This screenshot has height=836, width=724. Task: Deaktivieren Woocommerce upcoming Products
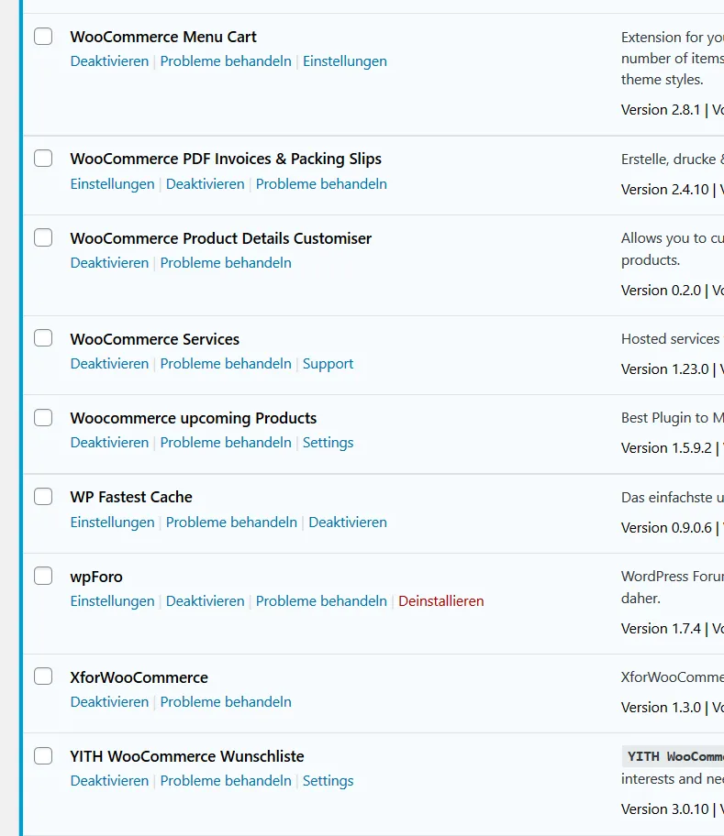(x=109, y=443)
